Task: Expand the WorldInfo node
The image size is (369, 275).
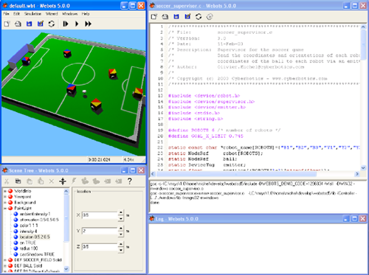Action: point(4,191)
